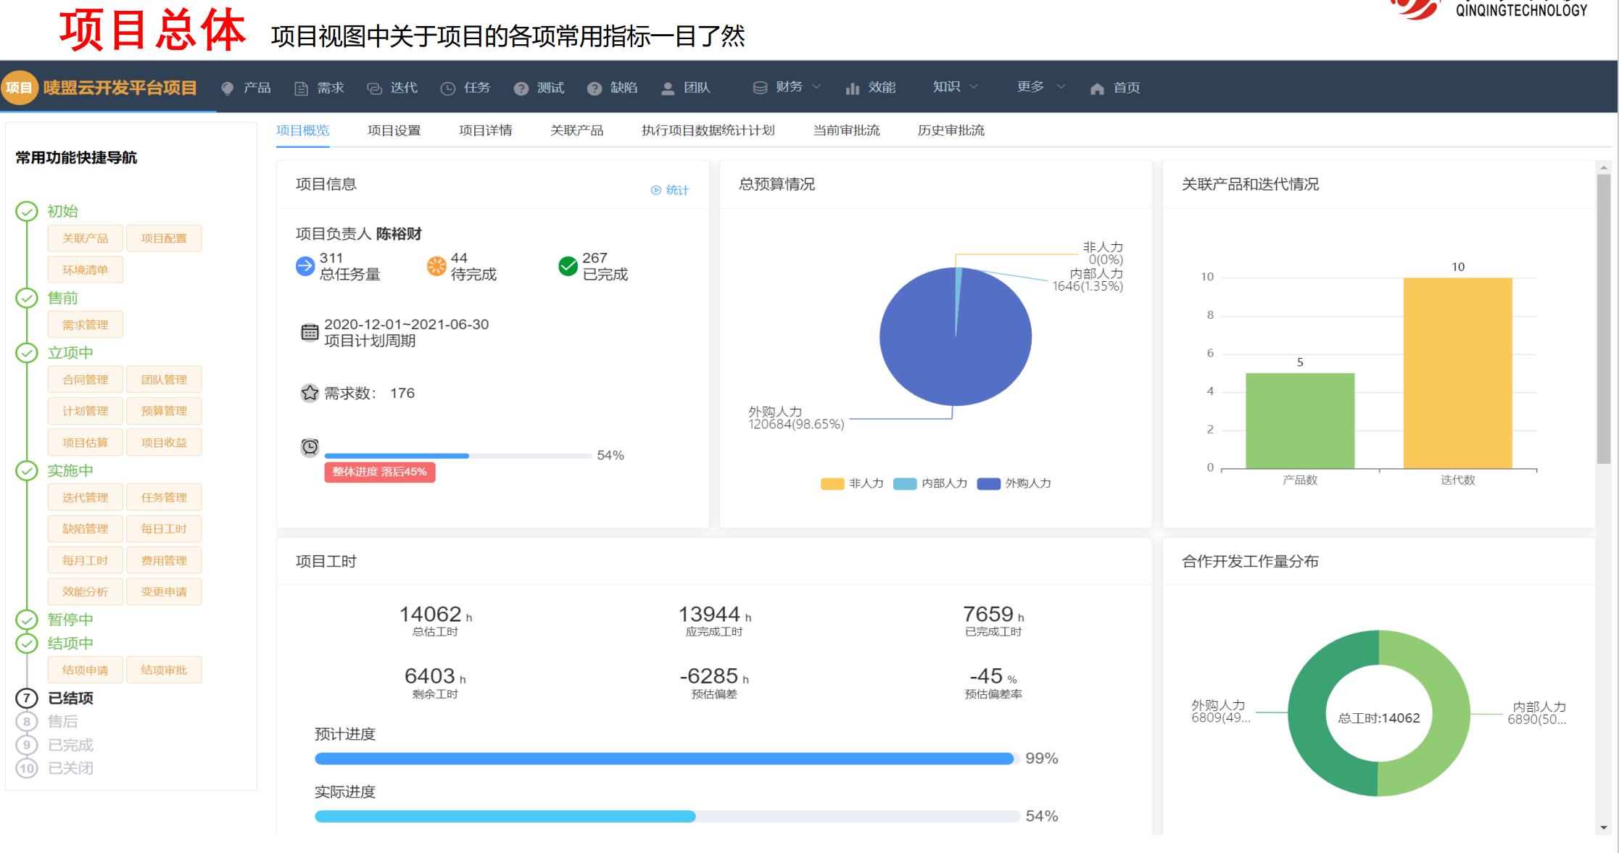Click the 团队 person icon
Screen dimensions: 1619x853
click(668, 88)
